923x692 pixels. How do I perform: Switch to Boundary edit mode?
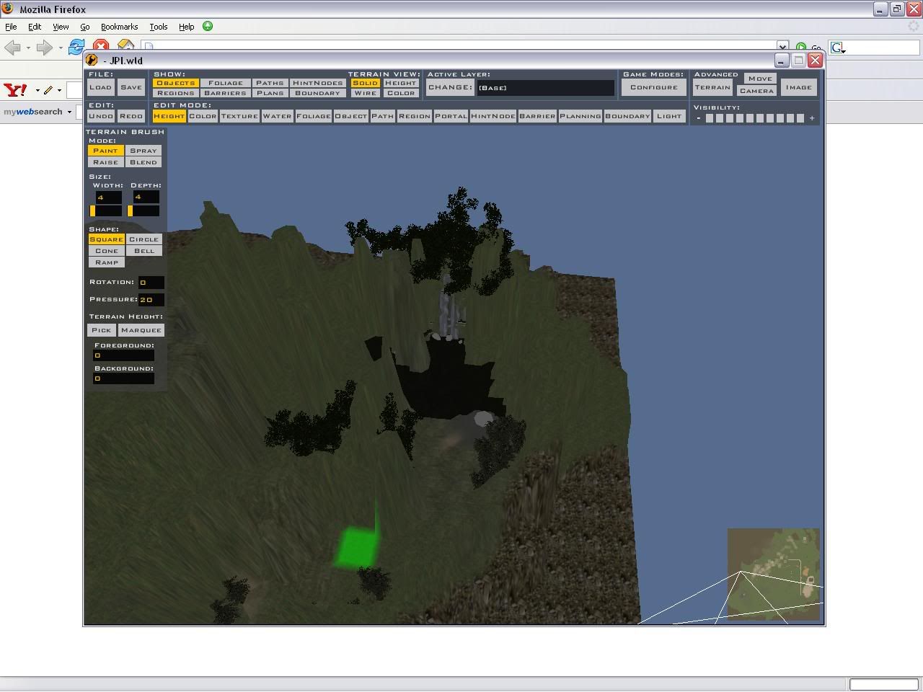[x=627, y=116]
